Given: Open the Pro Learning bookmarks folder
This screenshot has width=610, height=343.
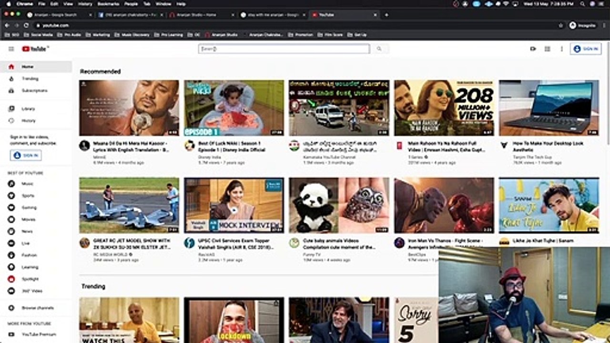Looking at the screenshot, I should 169,35.
